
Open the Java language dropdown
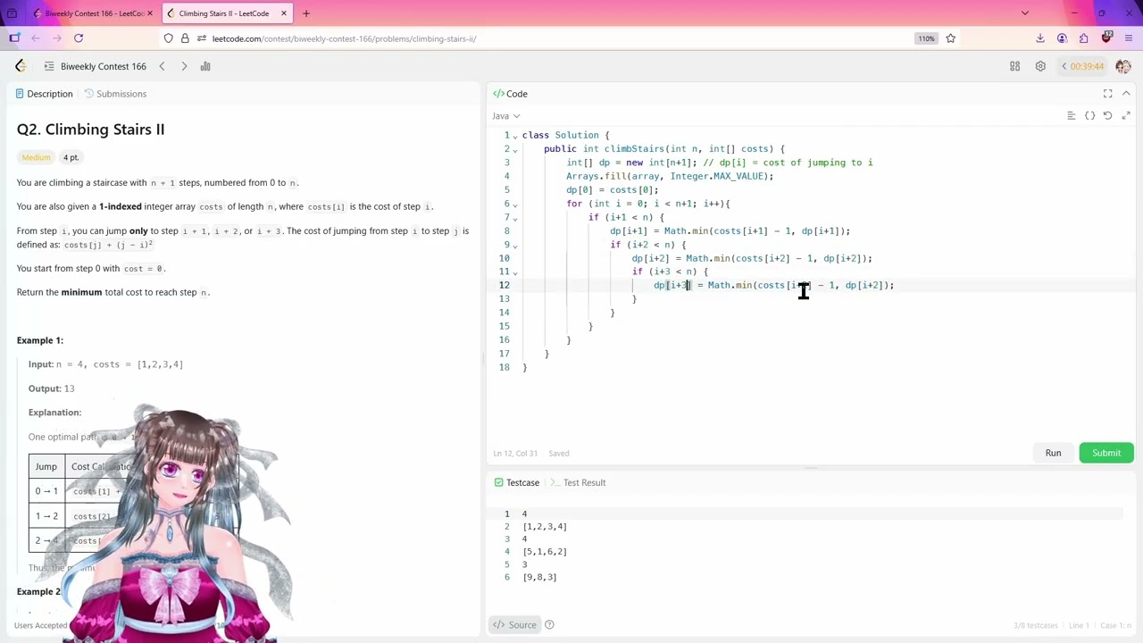505,116
